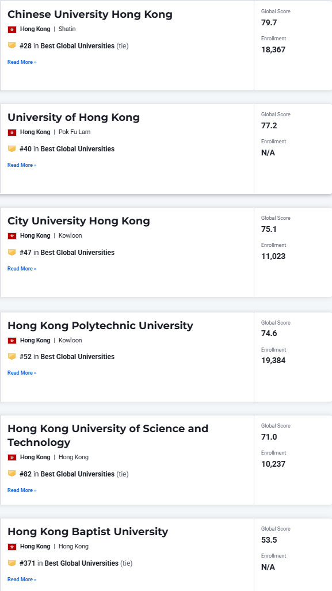Click the flag icon under Hong Kong Polytechnic University
This screenshot has height=591, width=332.
coord(12,340)
